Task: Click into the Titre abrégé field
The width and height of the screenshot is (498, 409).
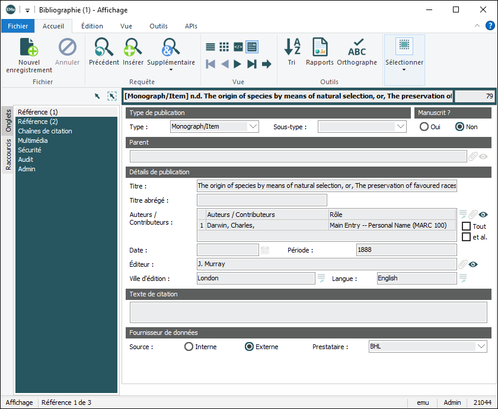Action: pos(261,200)
